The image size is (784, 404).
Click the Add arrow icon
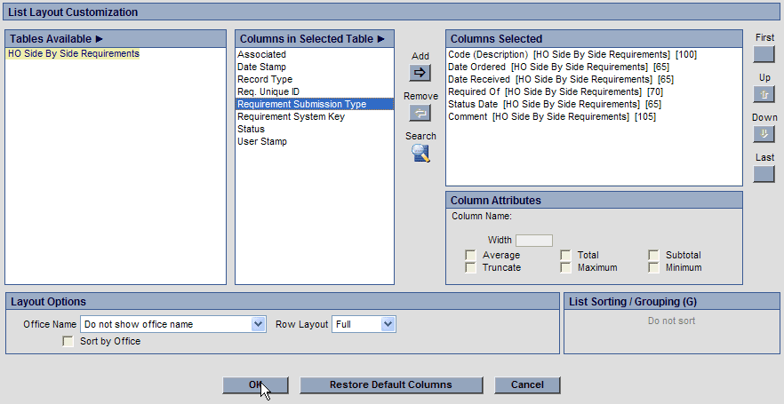(420, 73)
